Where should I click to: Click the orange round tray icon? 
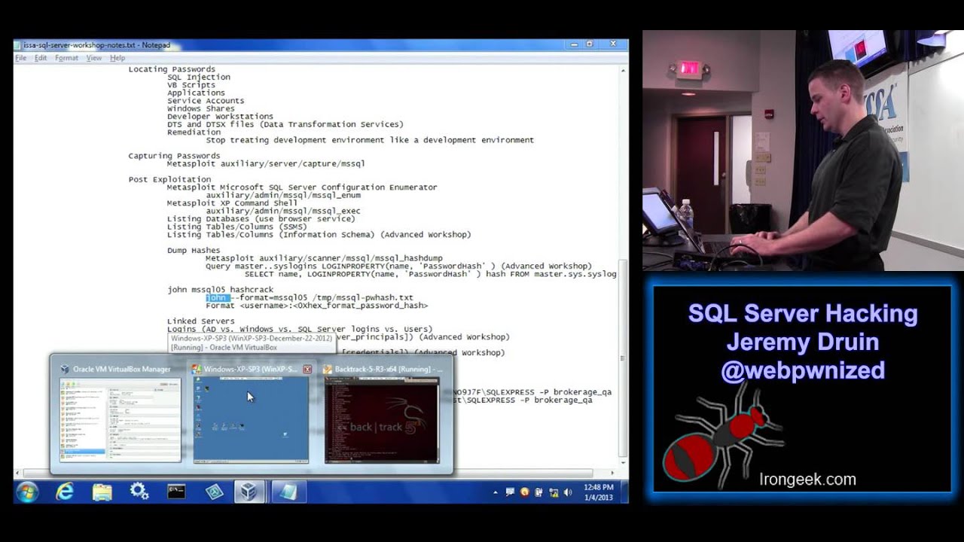click(x=524, y=492)
